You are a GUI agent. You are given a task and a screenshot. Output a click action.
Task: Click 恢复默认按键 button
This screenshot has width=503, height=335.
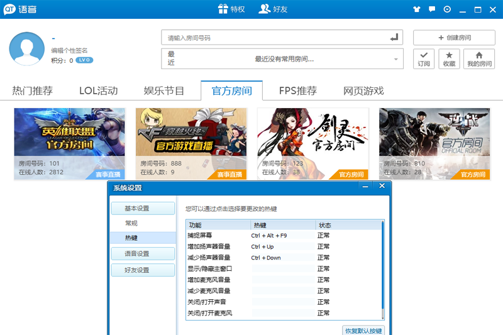click(x=363, y=331)
